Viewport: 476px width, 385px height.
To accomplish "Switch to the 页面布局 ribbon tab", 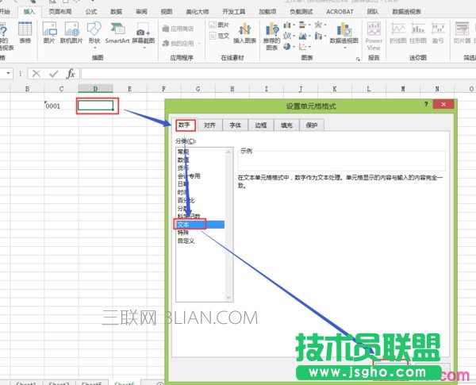I will pyautogui.click(x=60, y=12).
